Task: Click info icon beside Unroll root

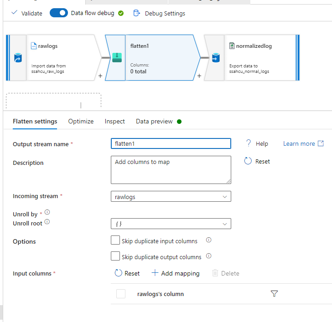Action: click(47, 221)
